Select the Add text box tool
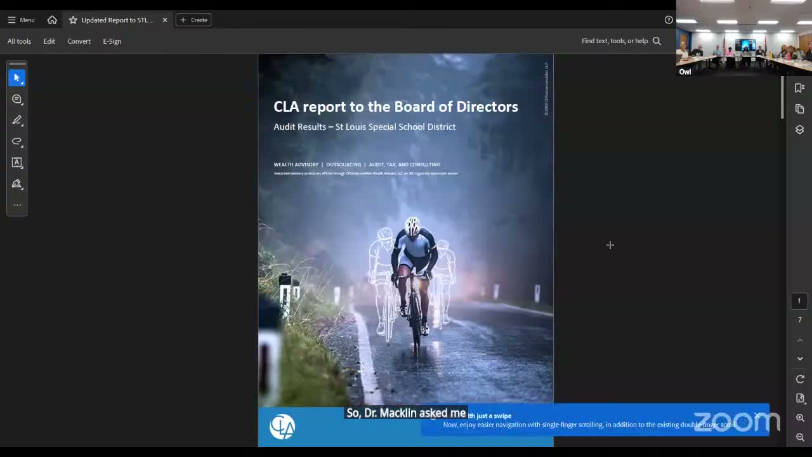The height and width of the screenshot is (457, 812). (17, 162)
